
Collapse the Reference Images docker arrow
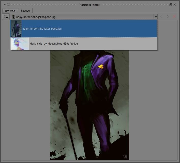pyautogui.click(x=5, y=5)
